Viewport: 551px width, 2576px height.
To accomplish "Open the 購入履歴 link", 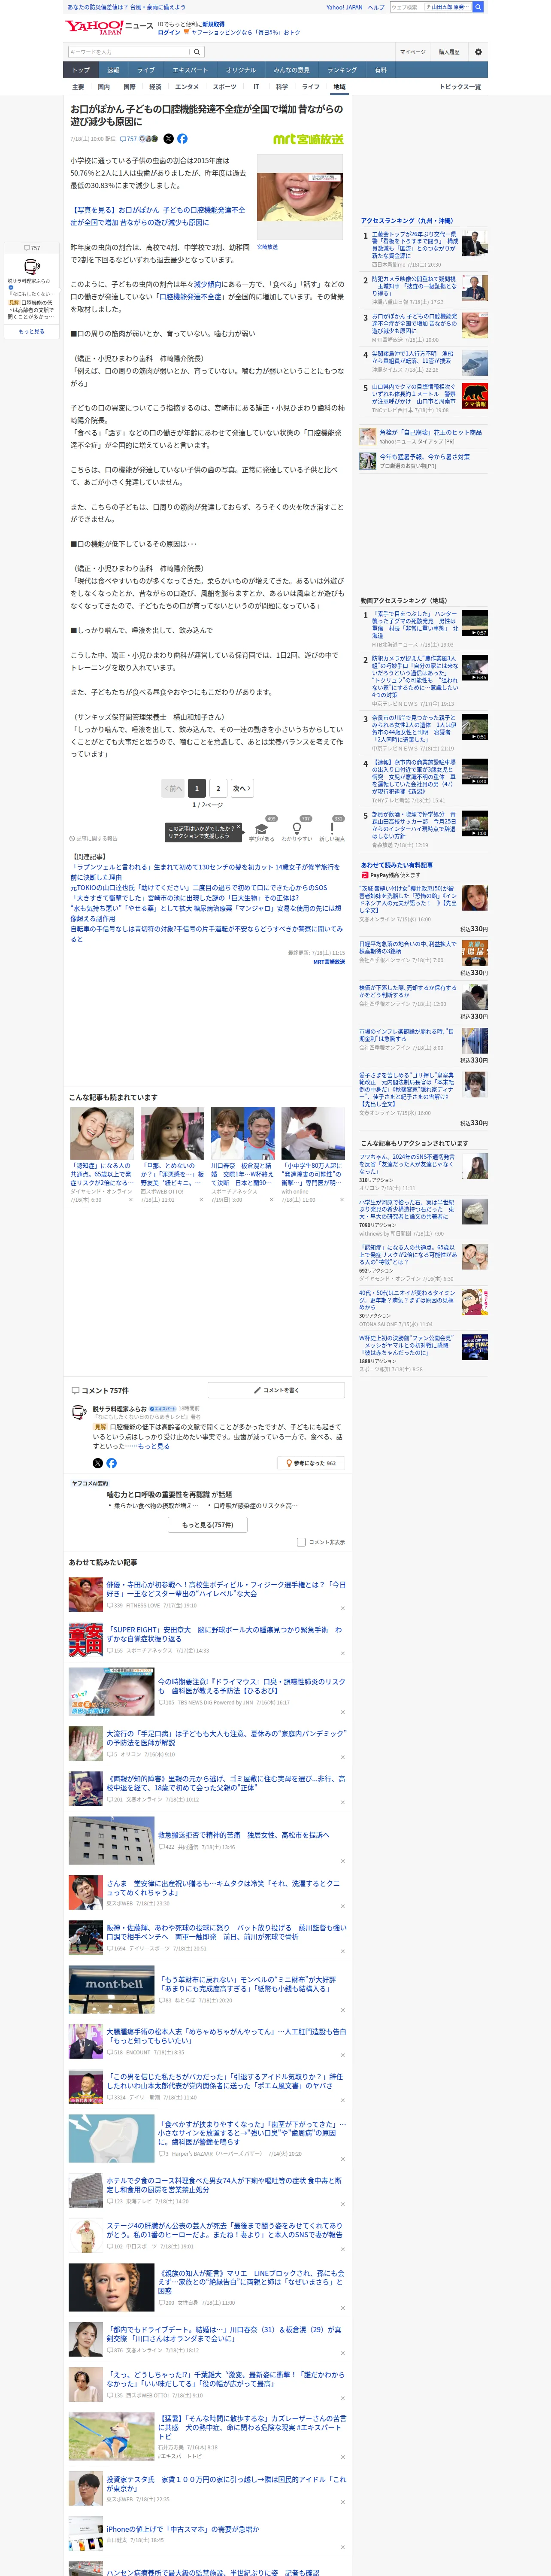I will [449, 52].
